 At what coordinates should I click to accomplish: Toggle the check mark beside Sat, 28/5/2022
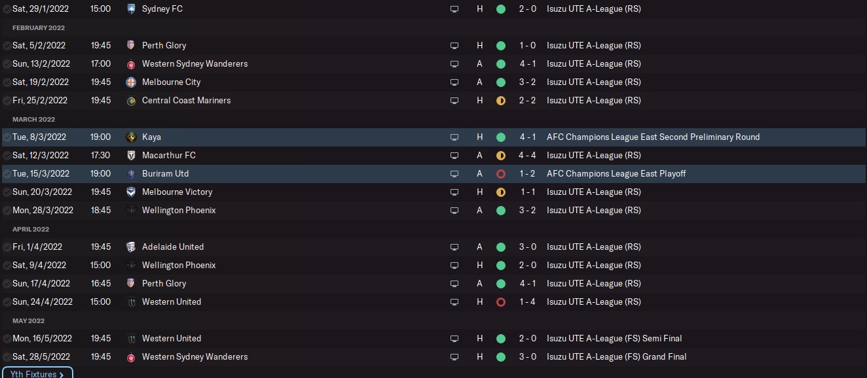pos(7,357)
